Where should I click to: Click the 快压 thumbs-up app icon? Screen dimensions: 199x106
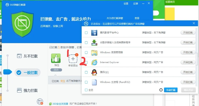pyautogui.click(x=56, y=58)
